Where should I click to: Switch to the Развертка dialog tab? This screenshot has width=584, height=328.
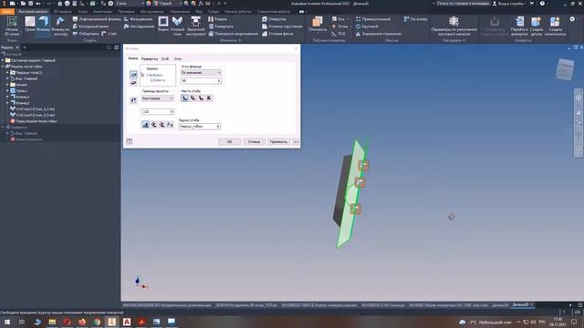point(150,58)
